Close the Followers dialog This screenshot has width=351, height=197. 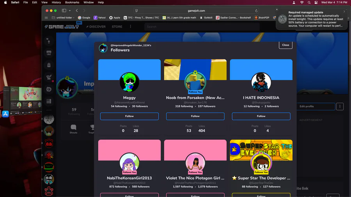pyautogui.click(x=285, y=45)
